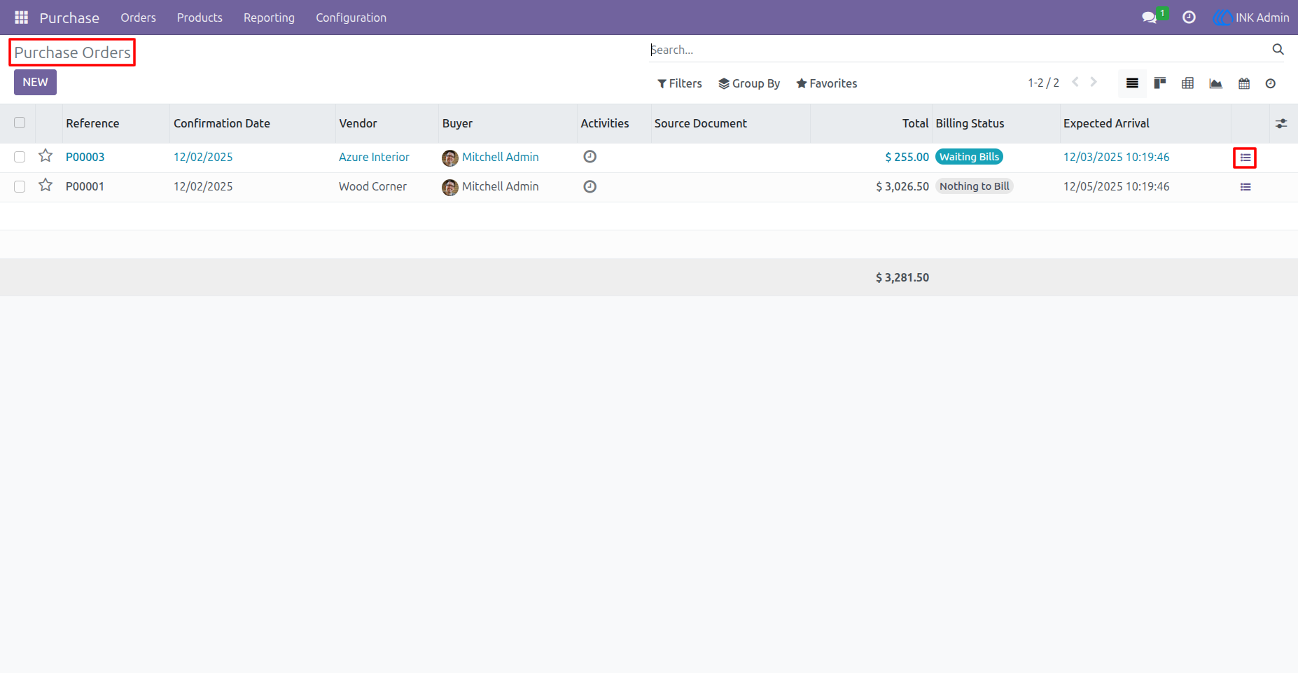Click the Waiting Bills status badge

coord(969,157)
